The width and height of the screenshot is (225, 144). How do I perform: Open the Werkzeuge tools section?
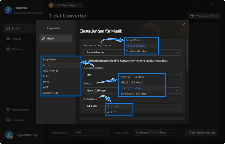(20, 49)
